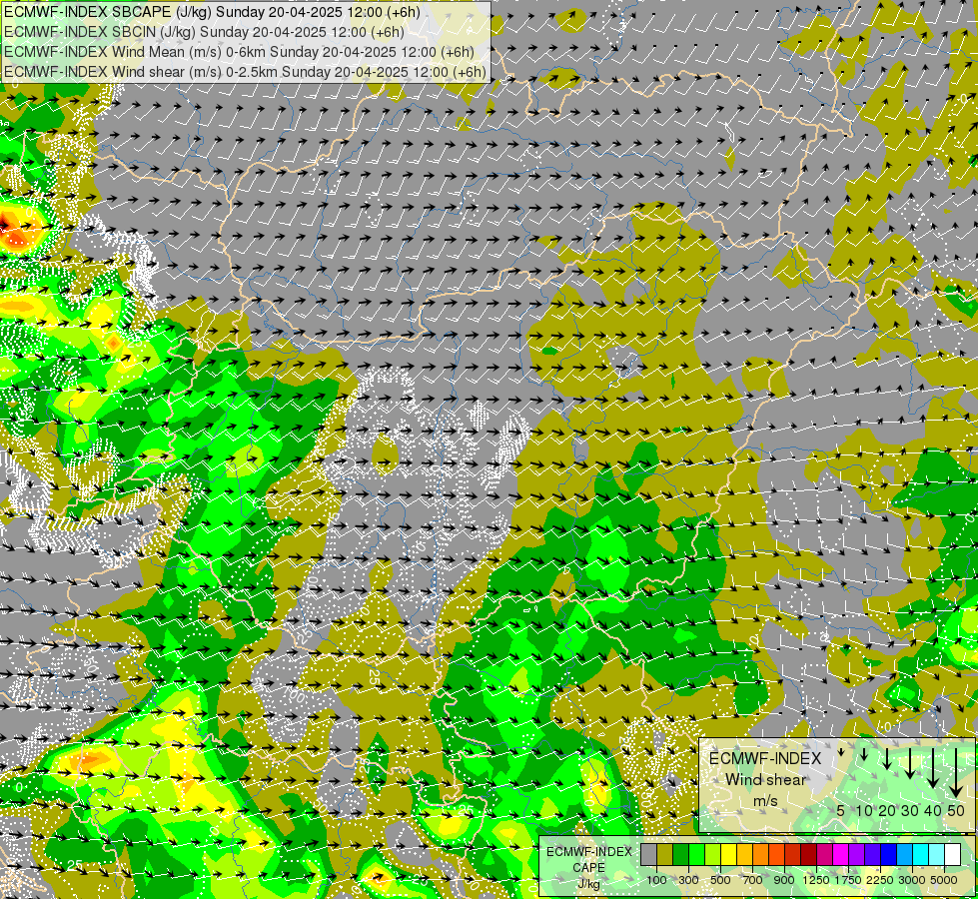Image resolution: width=978 pixels, height=899 pixels.
Task: Click 'ECMWF-INDEX' in the CAPE legend
Action: coord(588,852)
